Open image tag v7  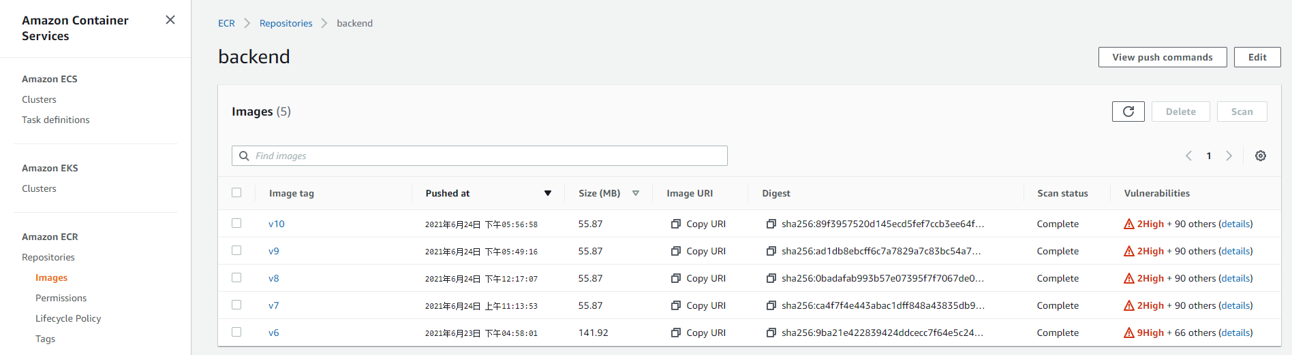pyautogui.click(x=274, y=305)
